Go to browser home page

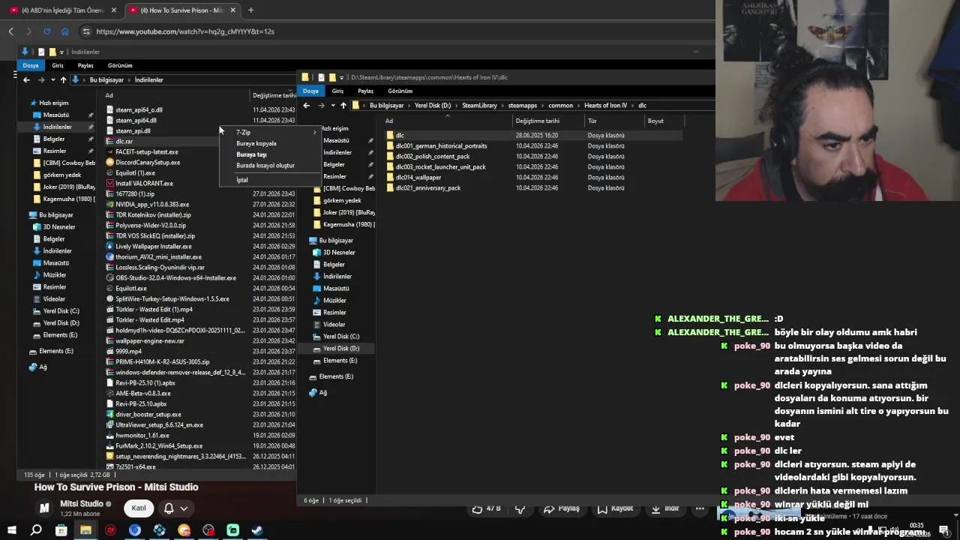(64, 31)
